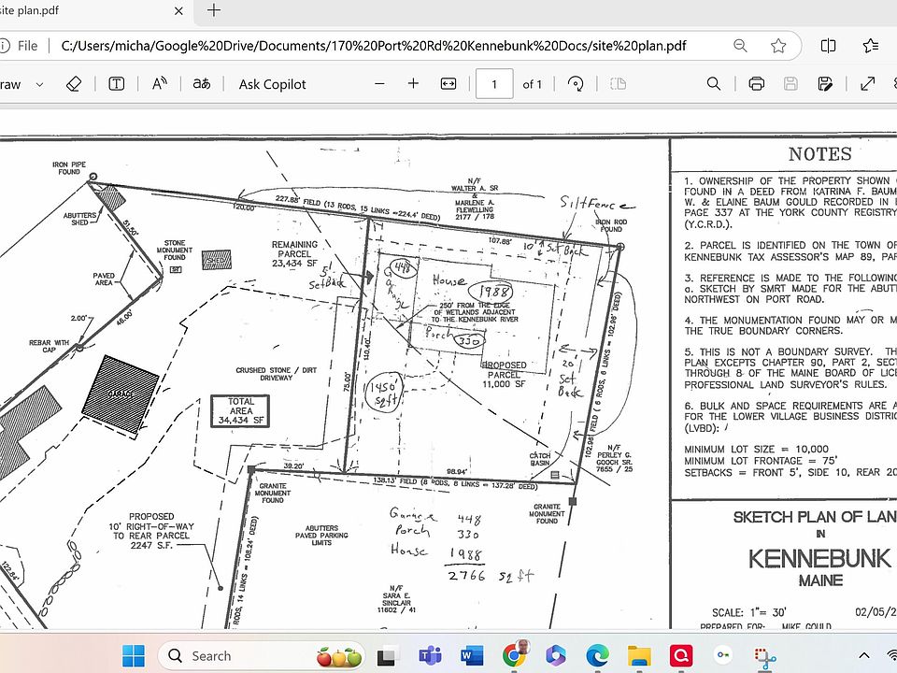Open the red Q app on taskbar

click(x=681, y=656)
